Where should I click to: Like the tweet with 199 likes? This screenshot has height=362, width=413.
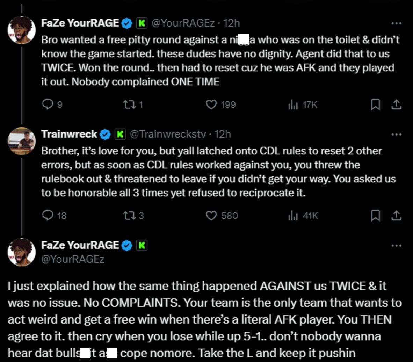[x=211, y=104]
